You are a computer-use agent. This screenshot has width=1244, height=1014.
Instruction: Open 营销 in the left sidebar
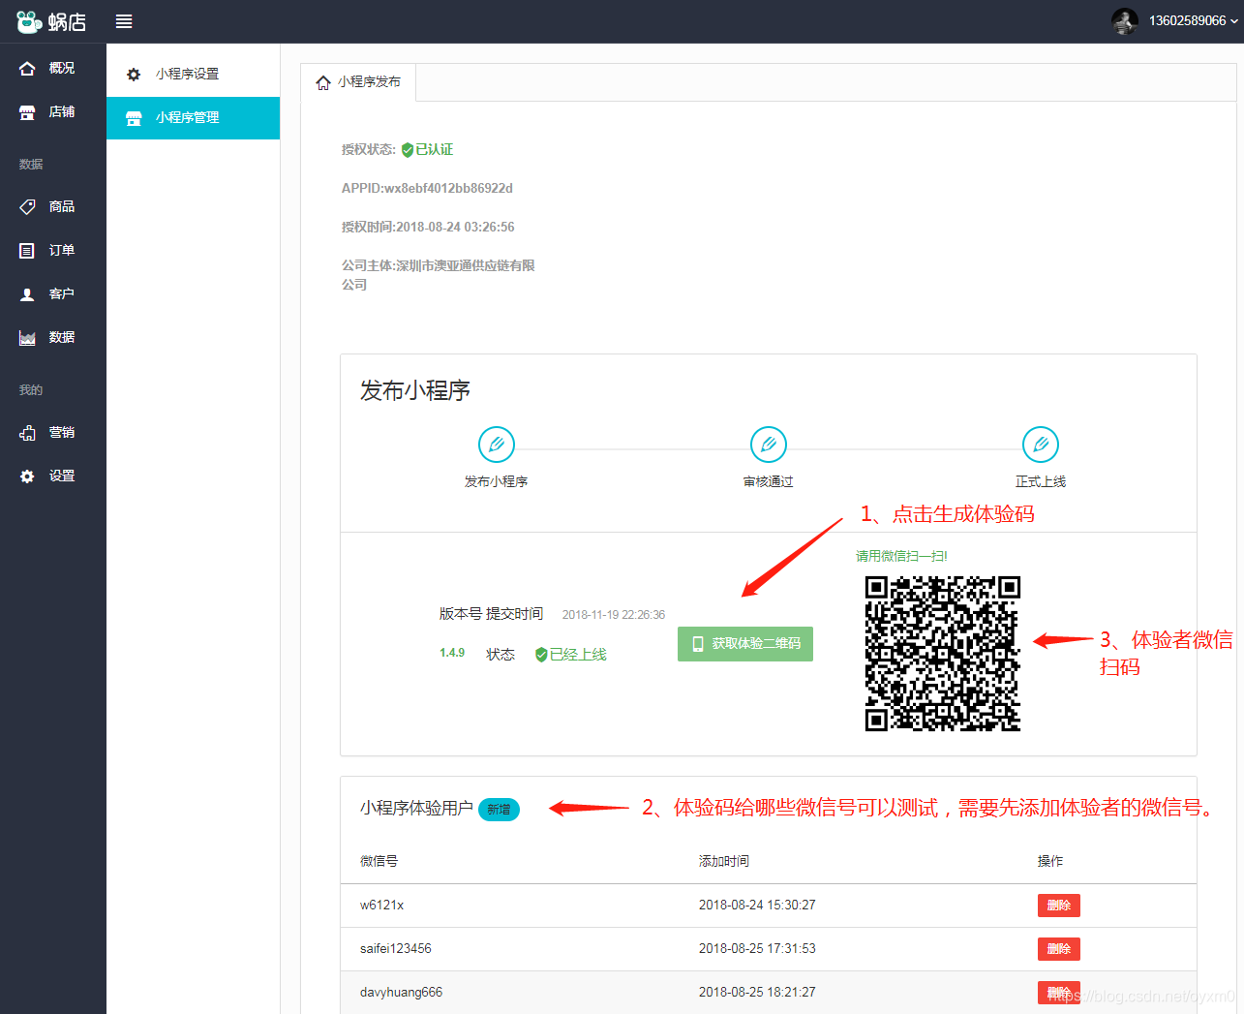pos(52,432)
